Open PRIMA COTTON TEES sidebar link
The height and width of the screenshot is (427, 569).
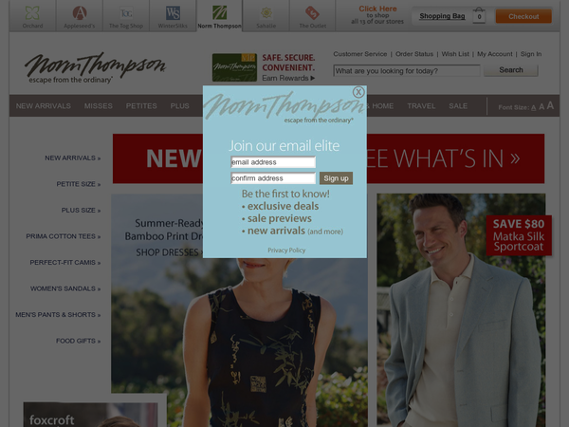coord(64,236)
